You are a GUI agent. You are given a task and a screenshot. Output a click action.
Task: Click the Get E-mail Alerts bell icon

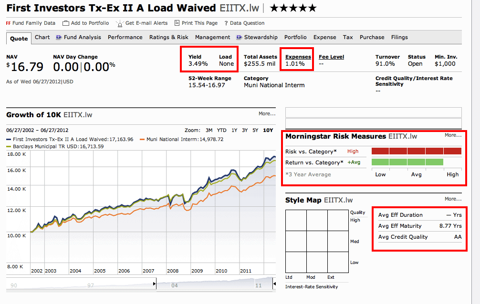[x=120, y=23]
